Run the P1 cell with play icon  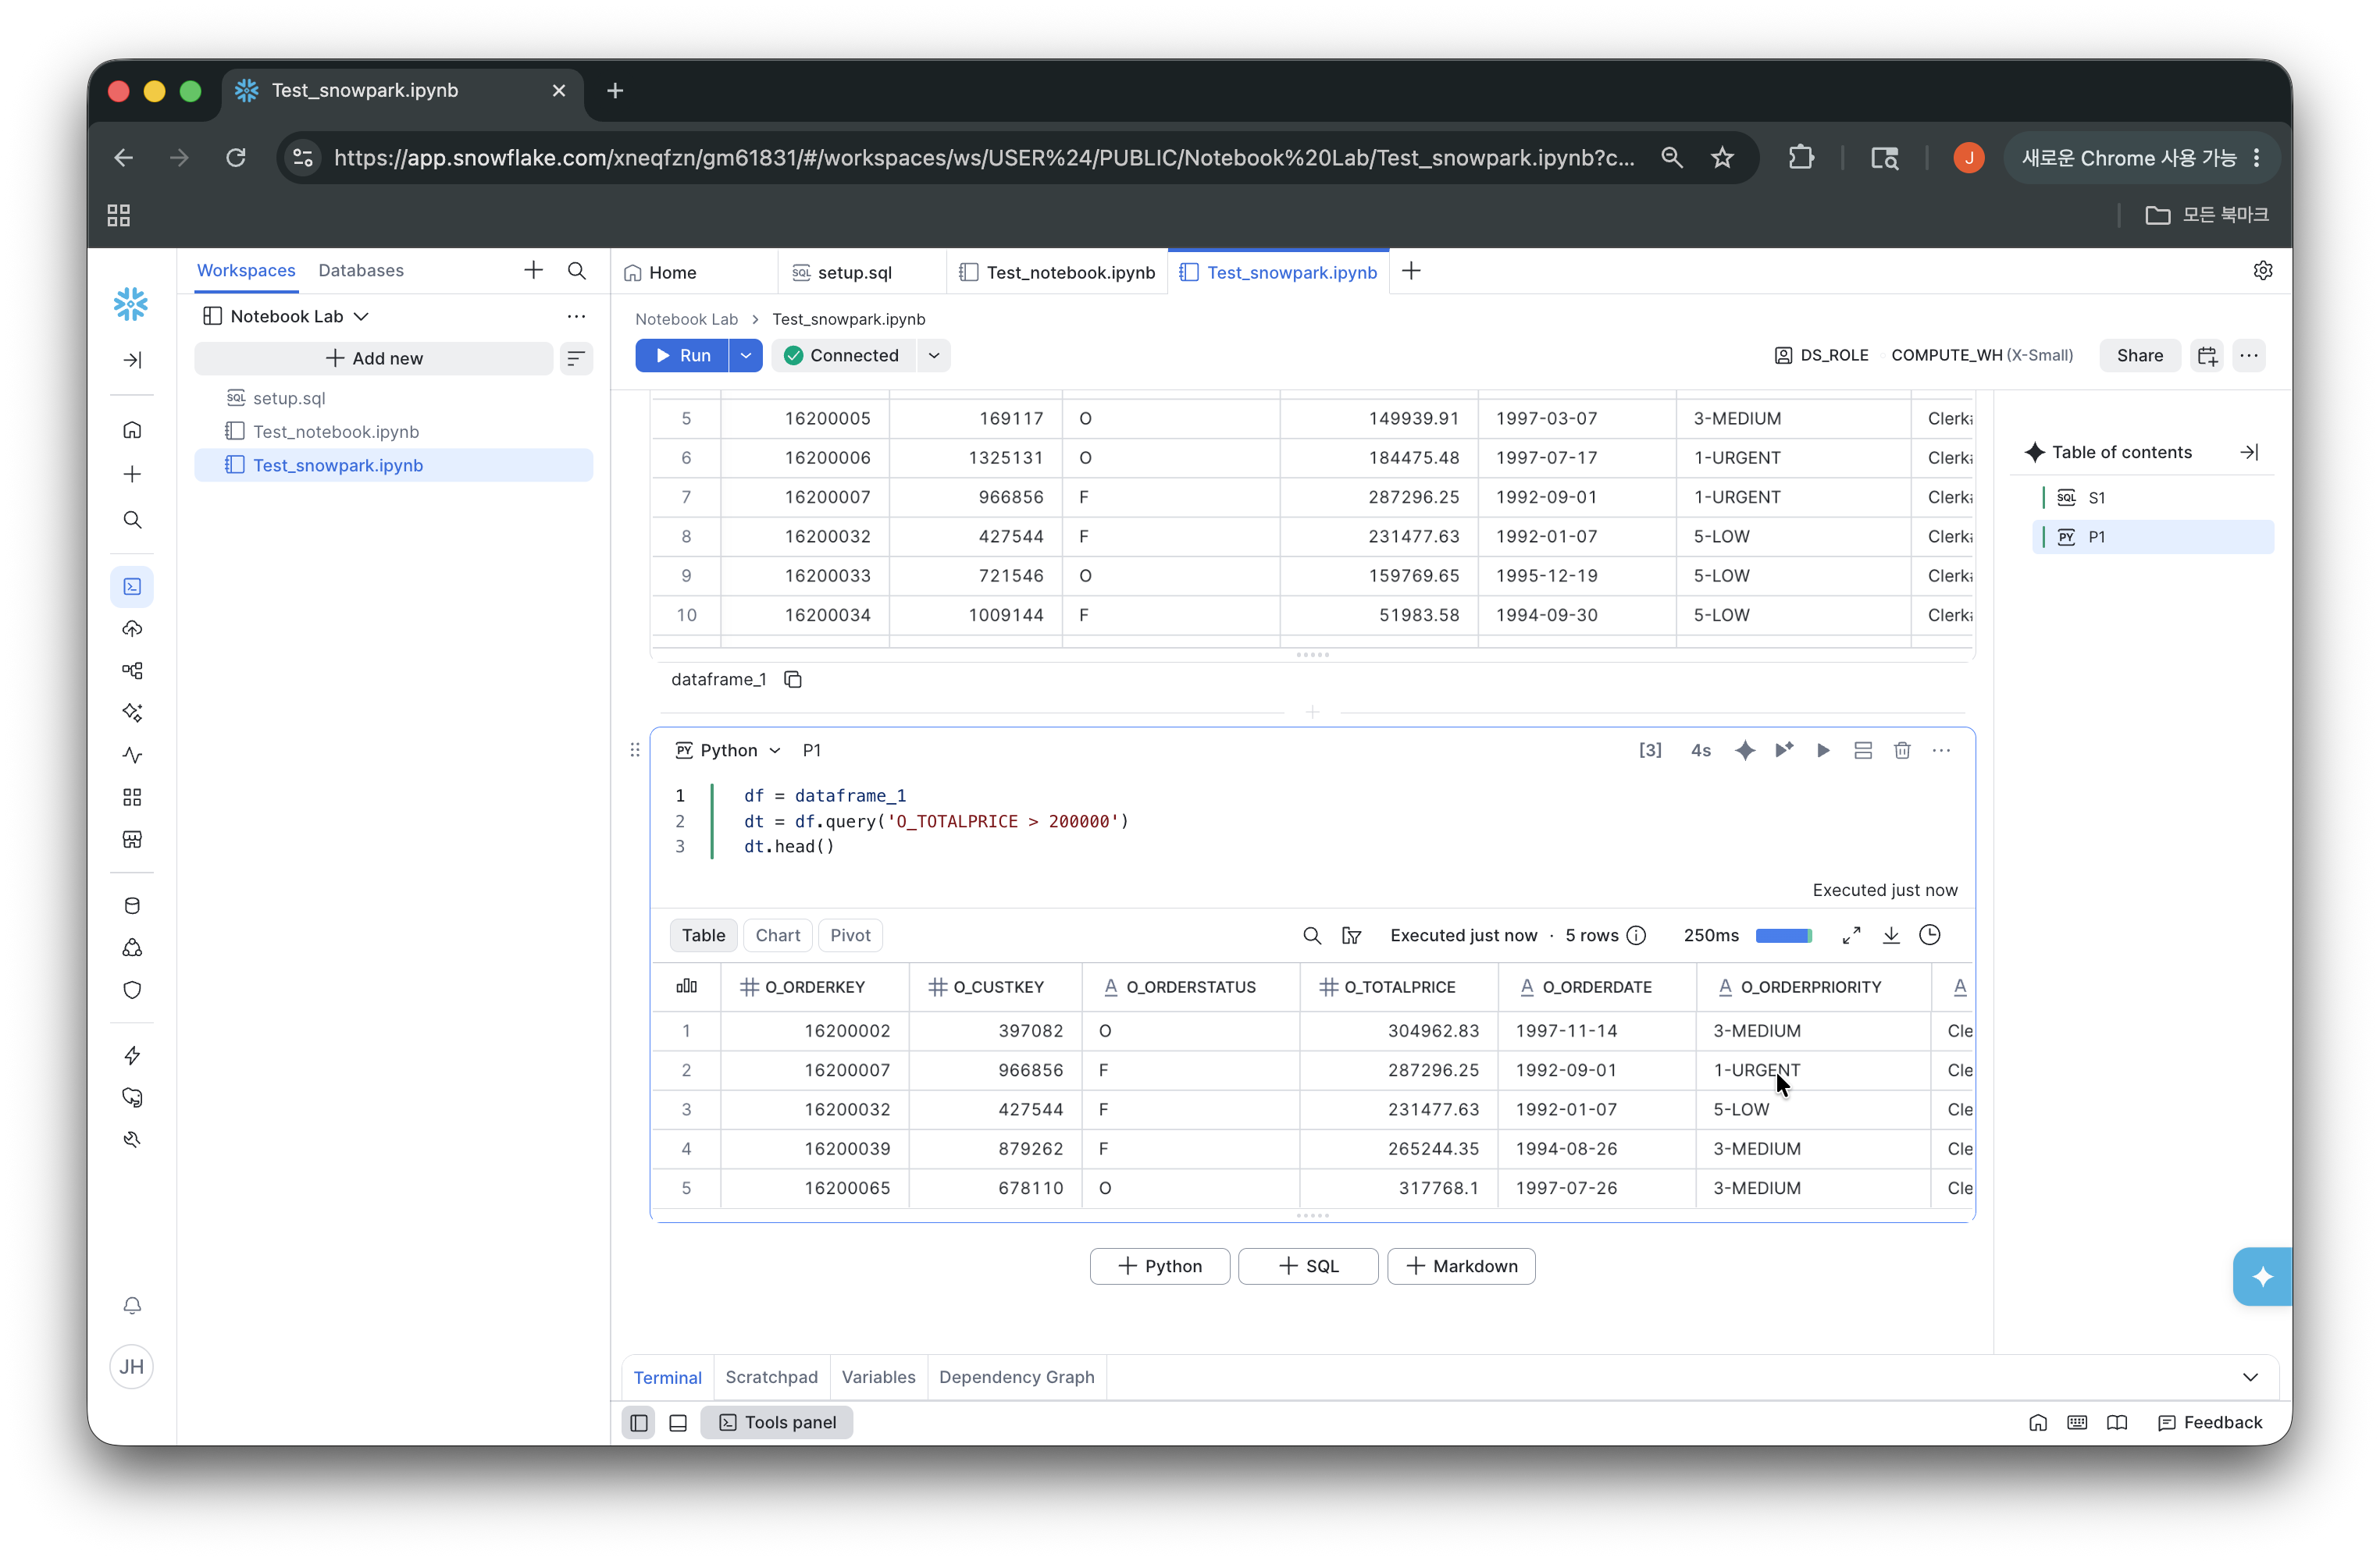point(1823,751)
